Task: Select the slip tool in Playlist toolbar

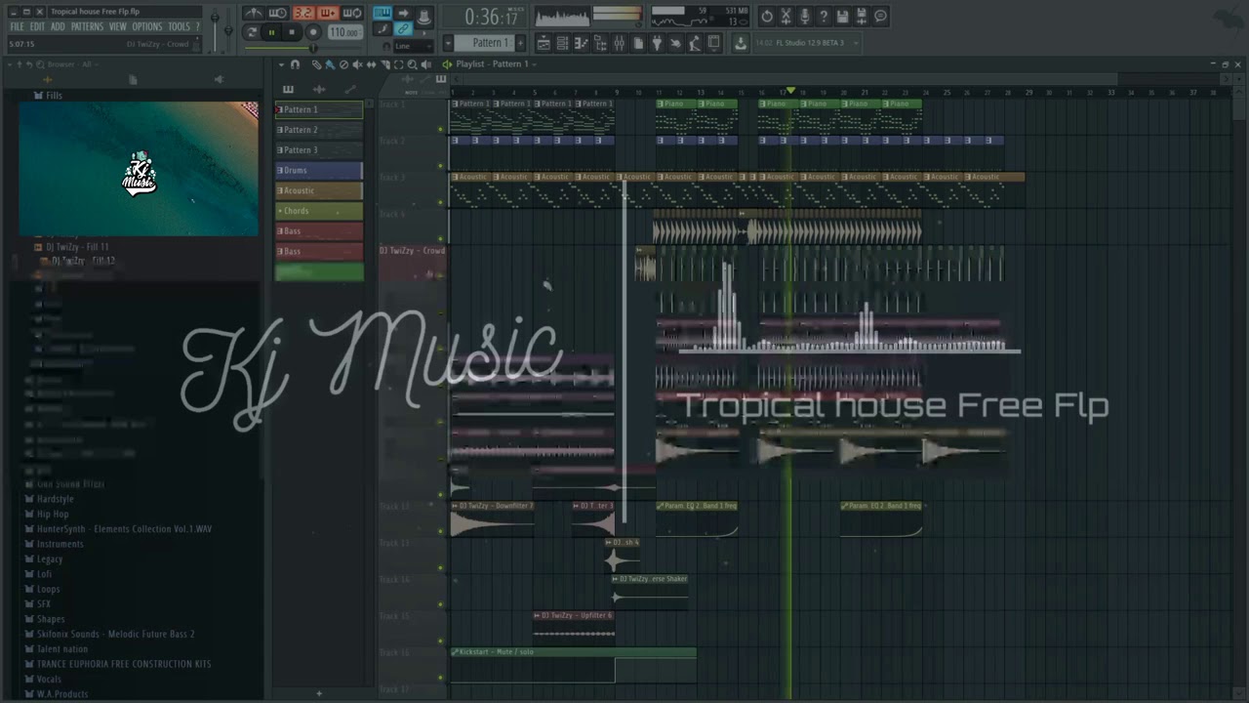Action: click(x=371, y=63)
